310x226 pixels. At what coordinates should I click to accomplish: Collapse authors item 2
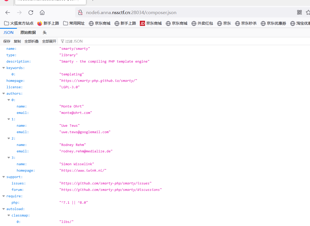click(9, 139)
